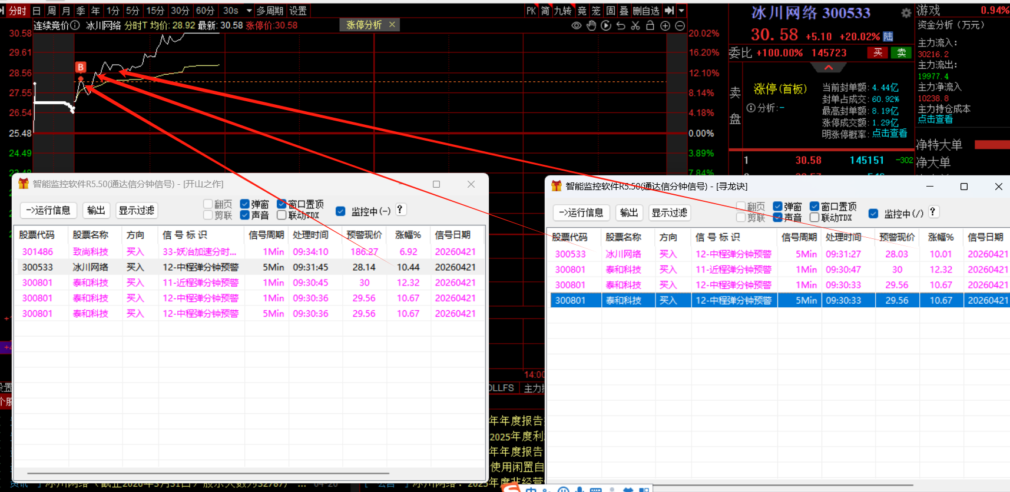Viewport: 1010px width, 492px height.
Task: Click the gift logo of the 寻龙诀 window
Action: (557, 186)
